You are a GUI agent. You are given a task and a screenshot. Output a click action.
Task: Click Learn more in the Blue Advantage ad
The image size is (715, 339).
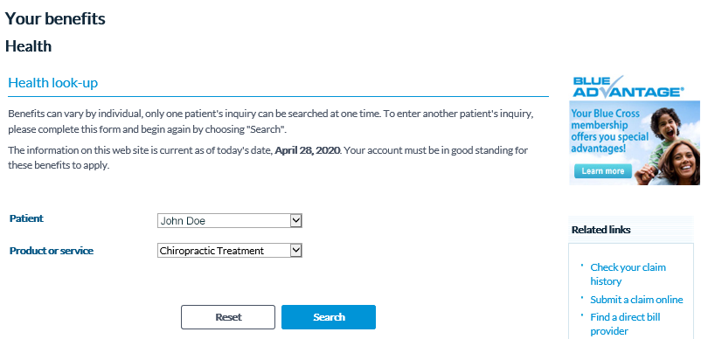pyautogui.click(x=603, y=171)
